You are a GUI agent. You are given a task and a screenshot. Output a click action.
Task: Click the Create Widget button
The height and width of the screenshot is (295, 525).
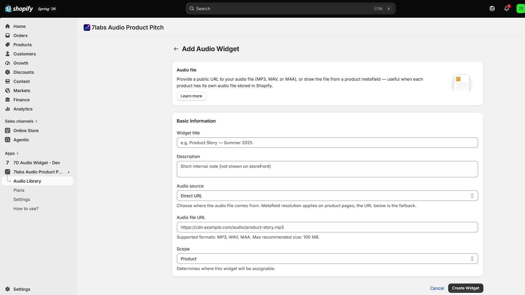[466, 288]
